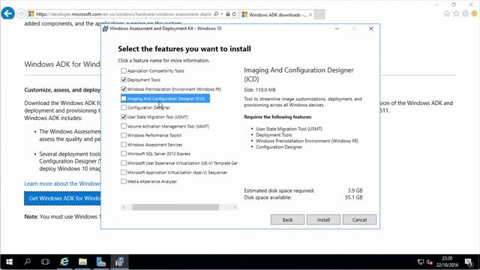Open File Explorer from taskbar
The width and height of the screenshot is (480, 270).
[82, 262]
